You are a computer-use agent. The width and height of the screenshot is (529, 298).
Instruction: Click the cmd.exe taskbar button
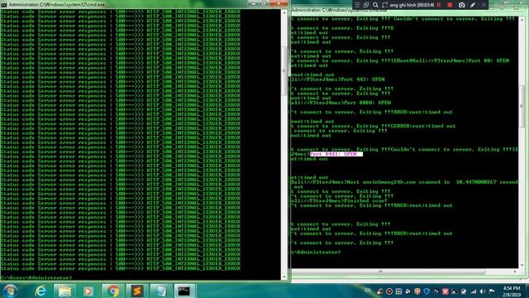(184, 291)
